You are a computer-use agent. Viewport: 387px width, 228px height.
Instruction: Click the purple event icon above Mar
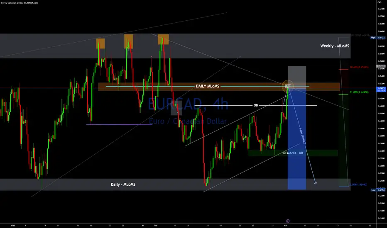click(x=287, y=221)
